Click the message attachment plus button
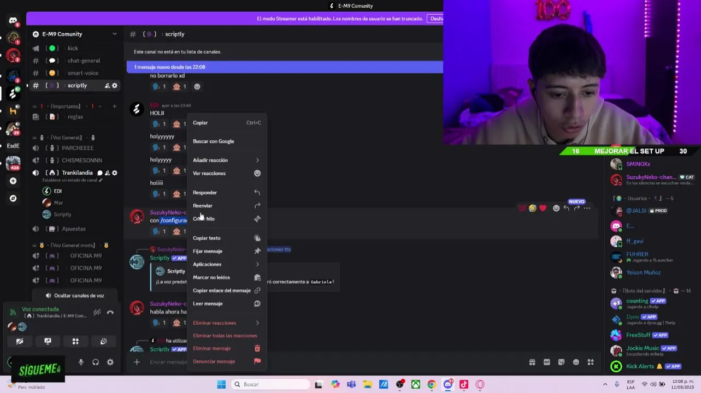 coord(137,362)
